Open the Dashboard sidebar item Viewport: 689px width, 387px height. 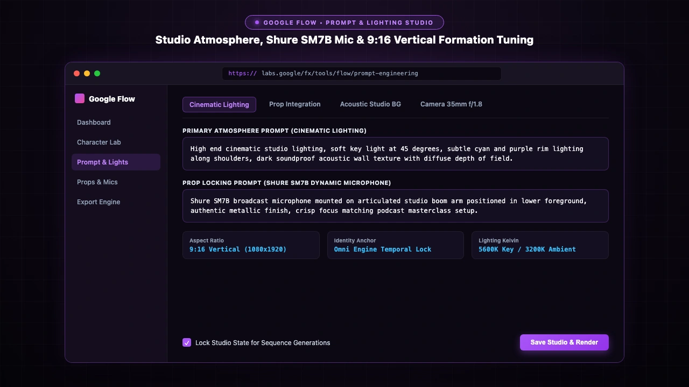coord(116,123)
